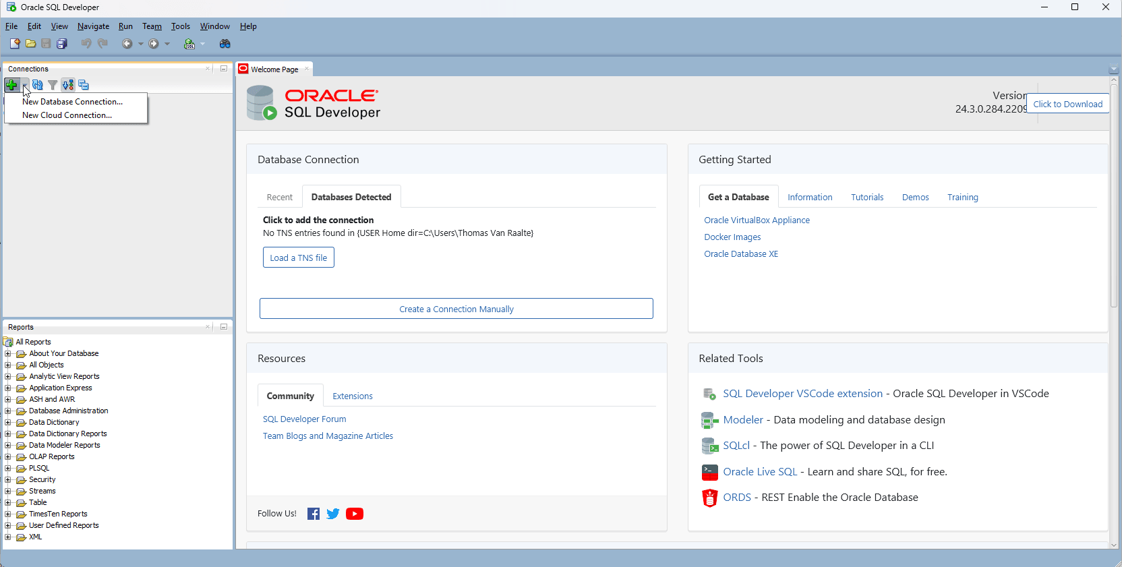This screenshot has width=1122, height=567.
Task: Refresh connections with the blue arrows icon
Action: pos(38,85)
